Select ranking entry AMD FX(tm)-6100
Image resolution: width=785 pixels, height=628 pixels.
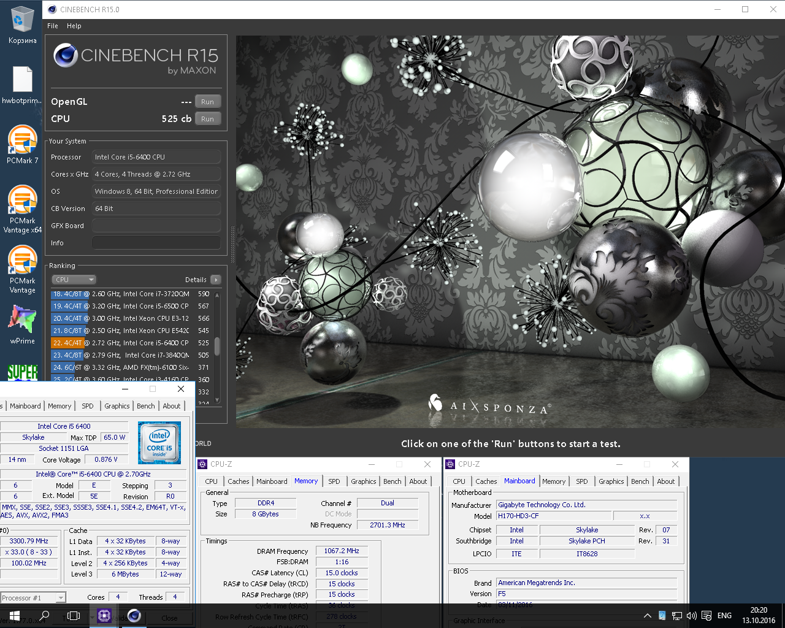coord(131,367)
